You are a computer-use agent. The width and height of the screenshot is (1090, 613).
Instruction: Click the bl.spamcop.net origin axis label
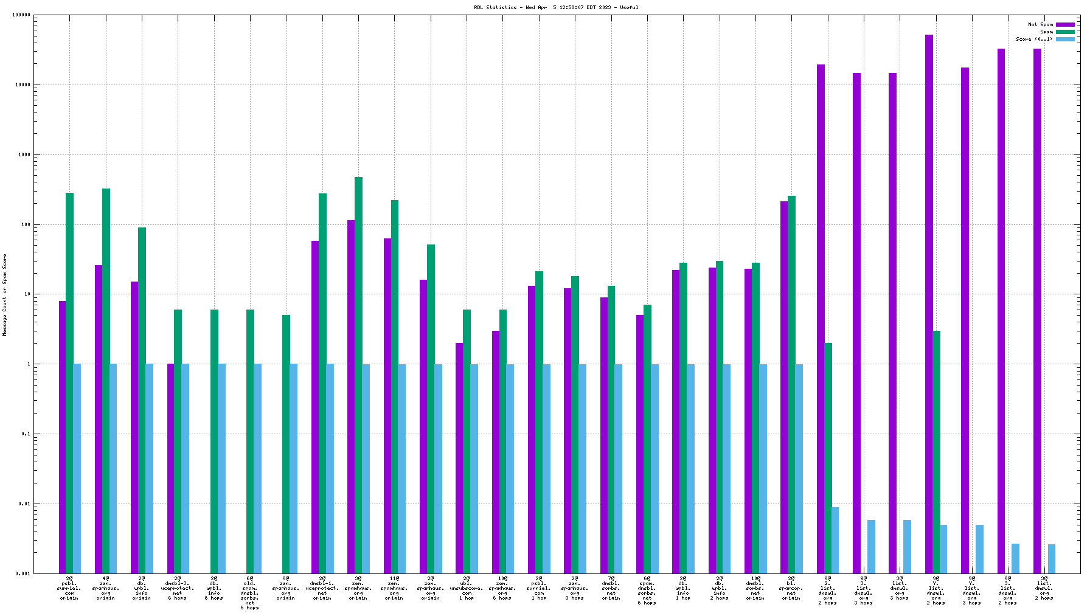(791, 588)
